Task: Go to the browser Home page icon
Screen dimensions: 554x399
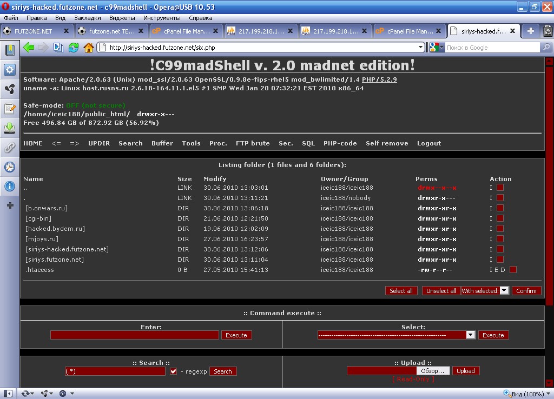Action: 89,48
